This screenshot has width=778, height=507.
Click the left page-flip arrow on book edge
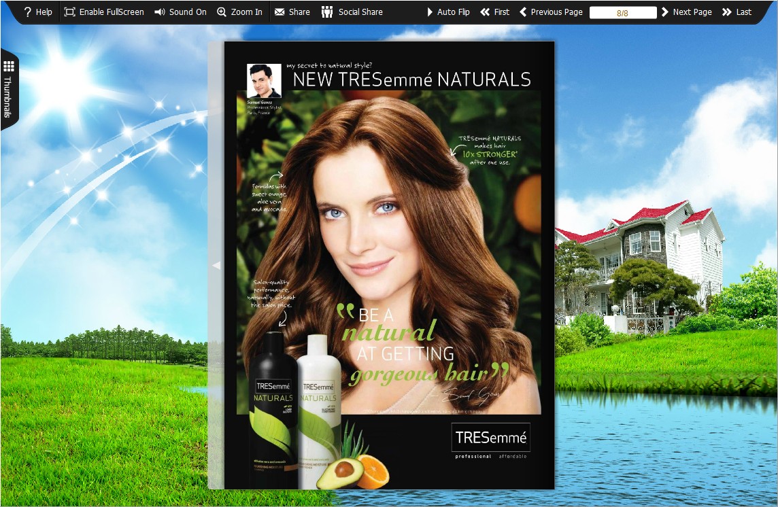click(x=216, y=266)
